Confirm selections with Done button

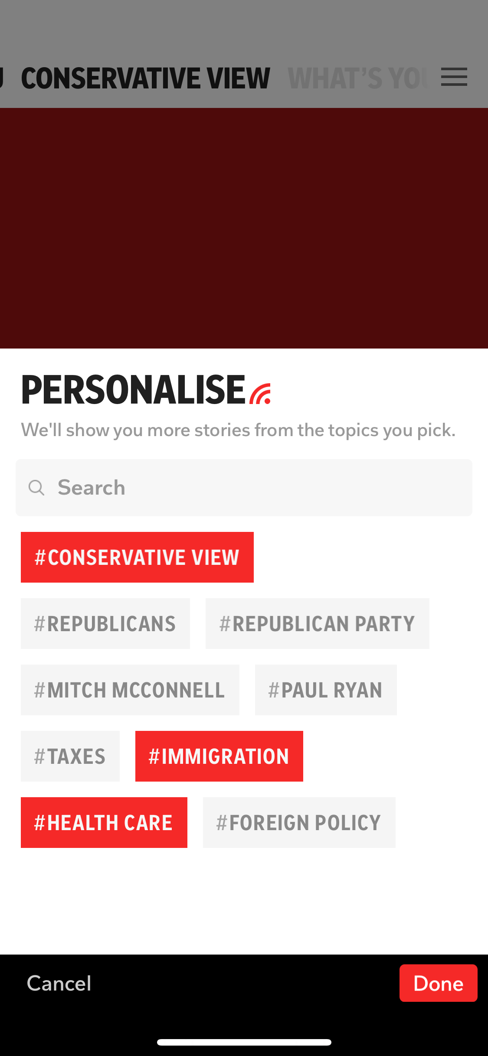[439, 983]
